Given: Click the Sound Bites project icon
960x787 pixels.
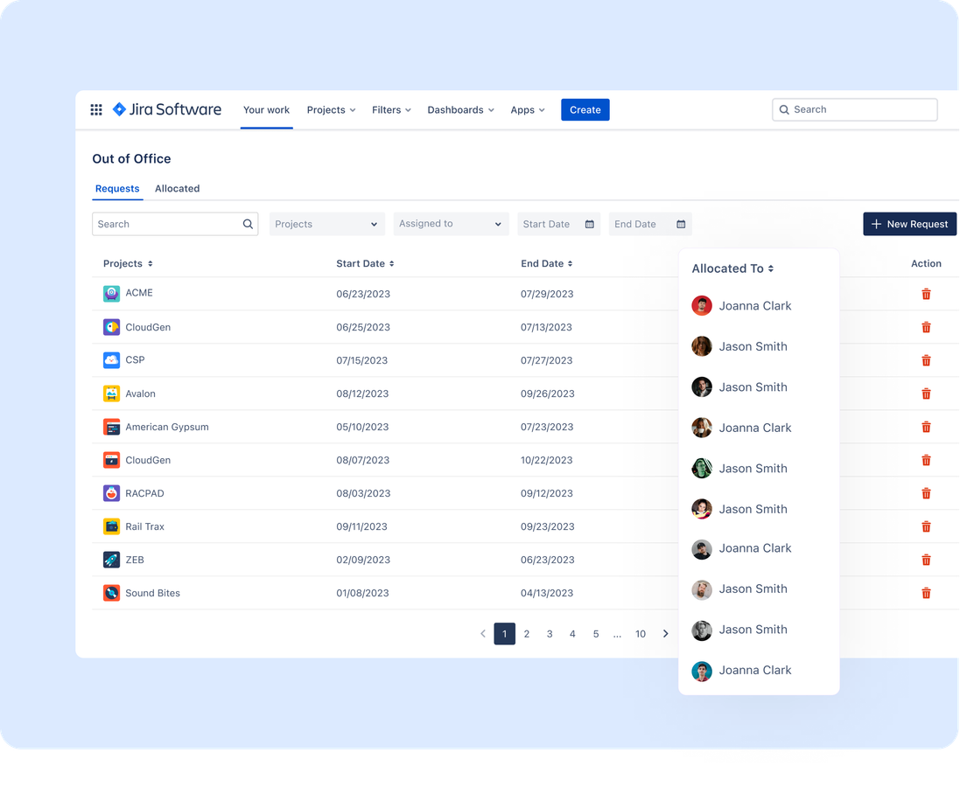Looking at the screenshot, I should point(111,593).
